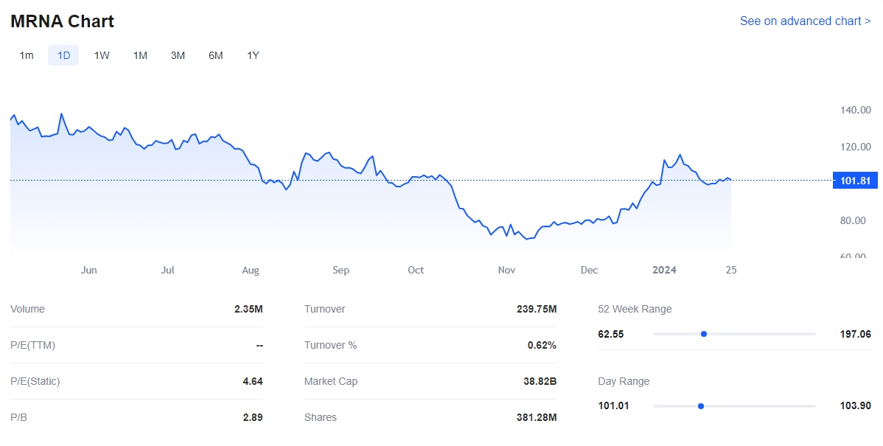
Task: Switch to the 1W timeframe
Action: pyautogui.click(x=102, y=55)
